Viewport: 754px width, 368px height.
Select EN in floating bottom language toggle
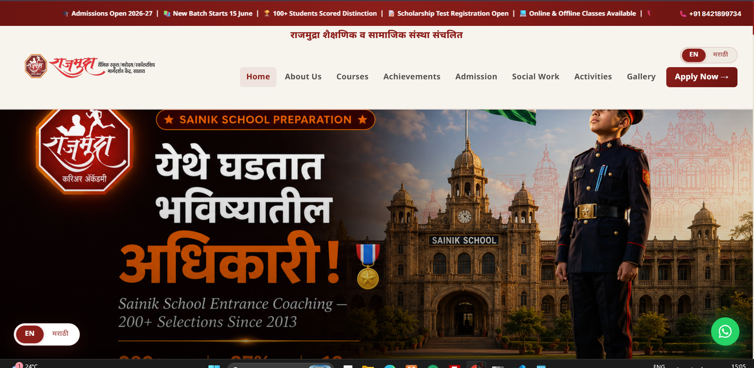30,334
